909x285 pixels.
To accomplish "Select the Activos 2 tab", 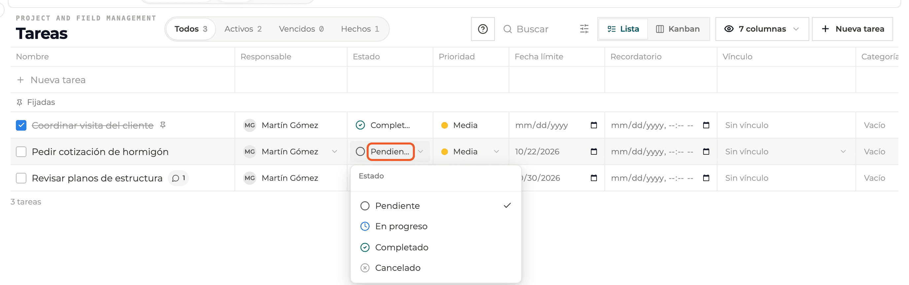I will tap(243, 29).
